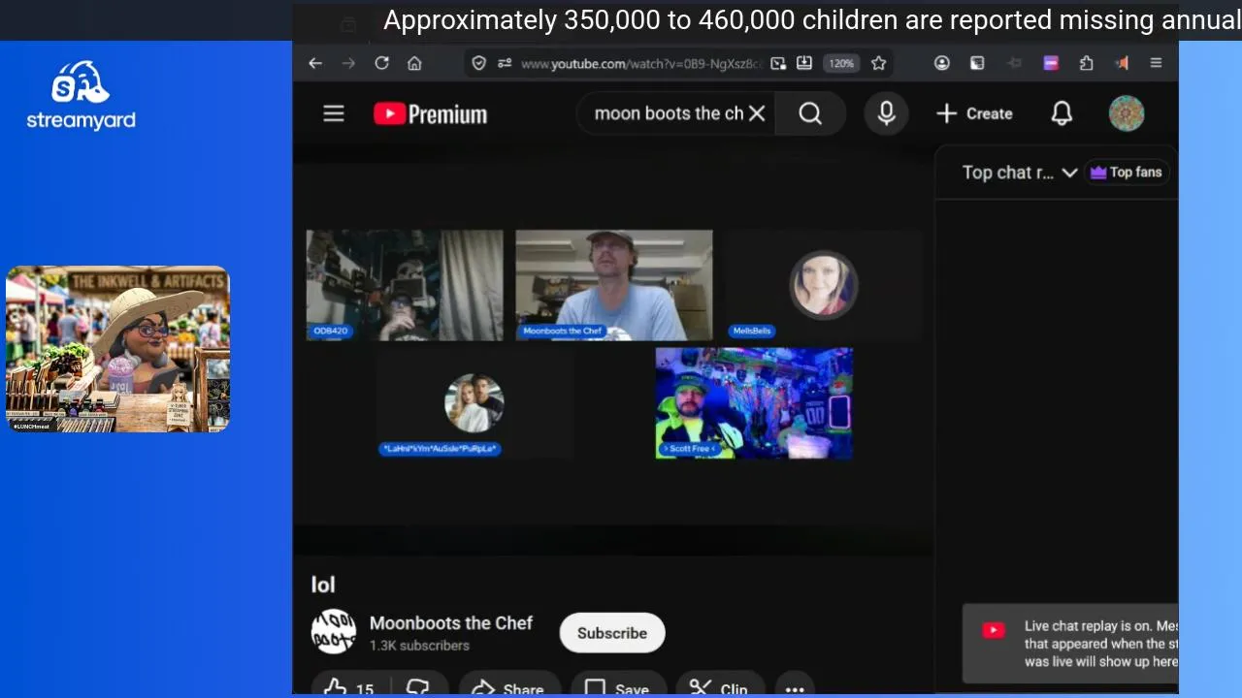Start voice search with the microphone

pyautogui.click(x=886, y=113)
